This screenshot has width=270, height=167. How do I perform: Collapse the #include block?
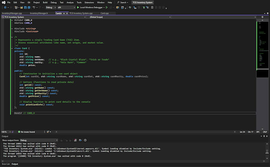(x=12, y=29)
